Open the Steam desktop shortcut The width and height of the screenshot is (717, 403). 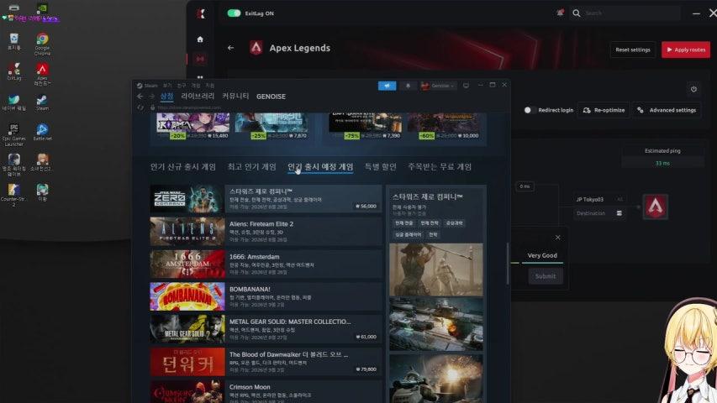[x=42, y=102]
